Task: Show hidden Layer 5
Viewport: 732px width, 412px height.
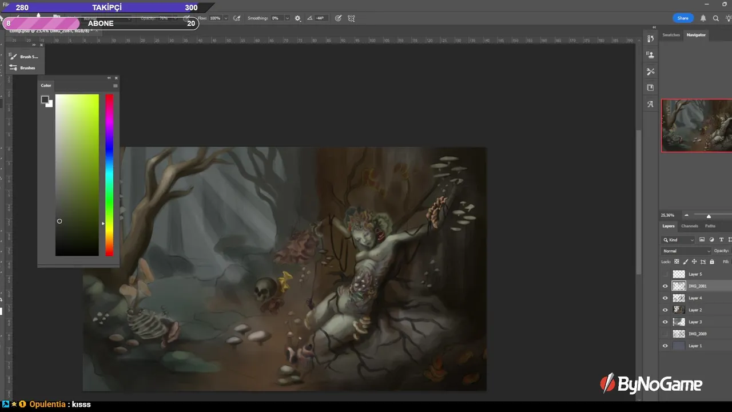Action: click(665, 274)
